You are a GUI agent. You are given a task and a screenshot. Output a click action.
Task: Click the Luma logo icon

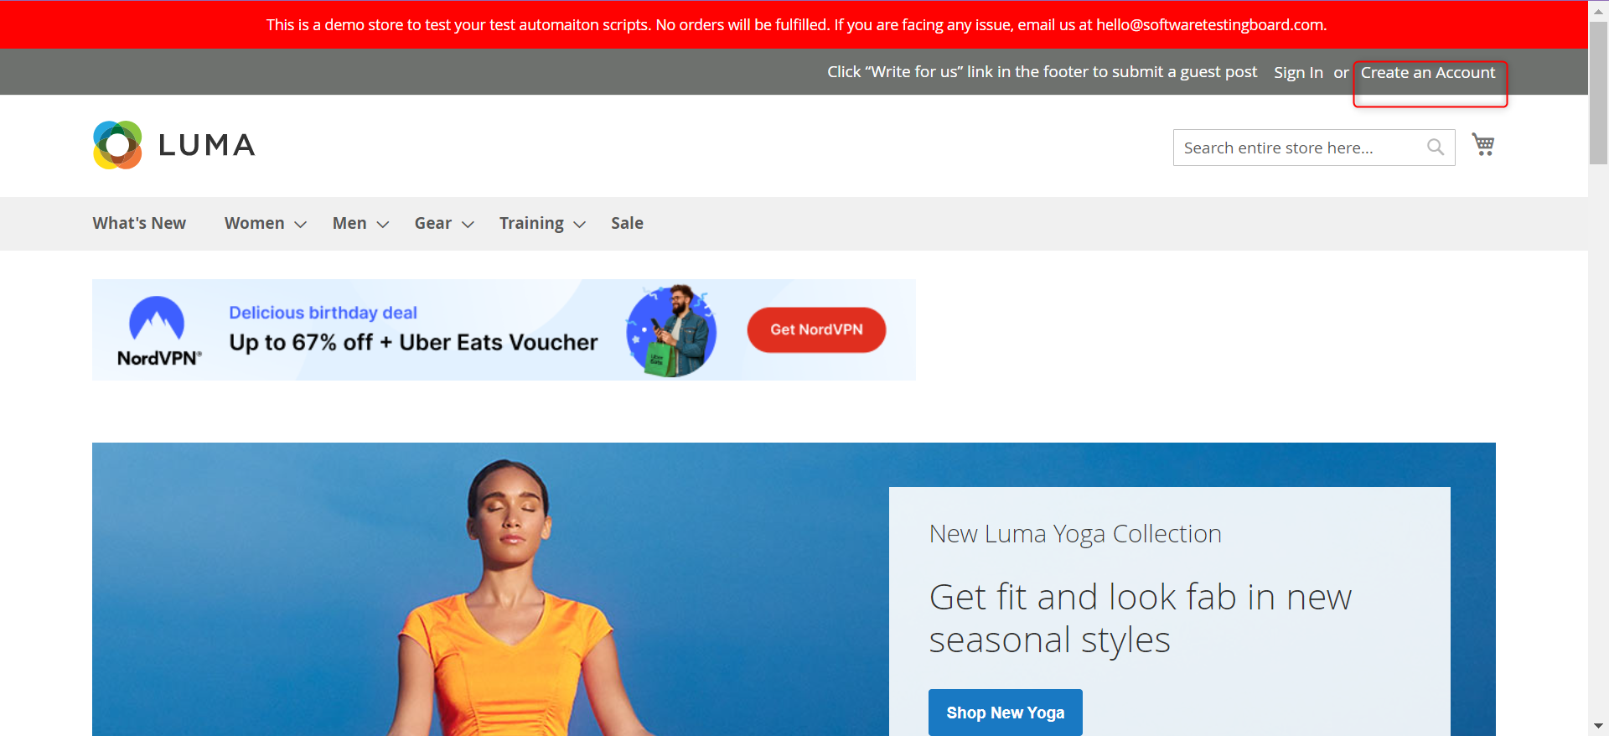118,145
